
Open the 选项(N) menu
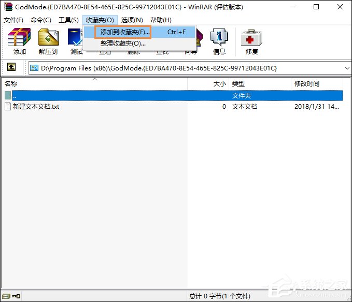point(132,20)
